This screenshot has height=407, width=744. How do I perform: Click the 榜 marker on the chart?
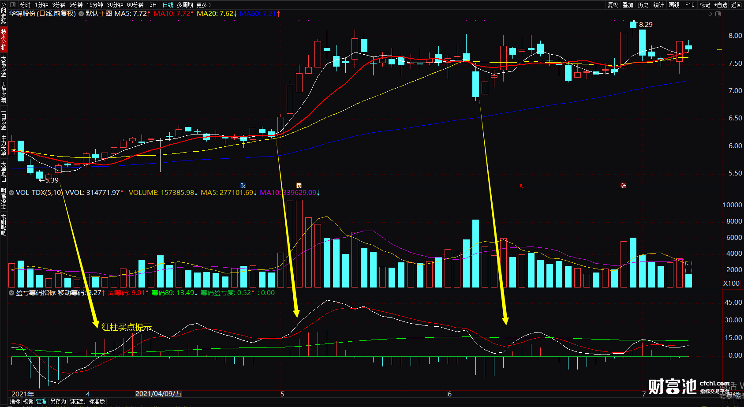(299, 186)
